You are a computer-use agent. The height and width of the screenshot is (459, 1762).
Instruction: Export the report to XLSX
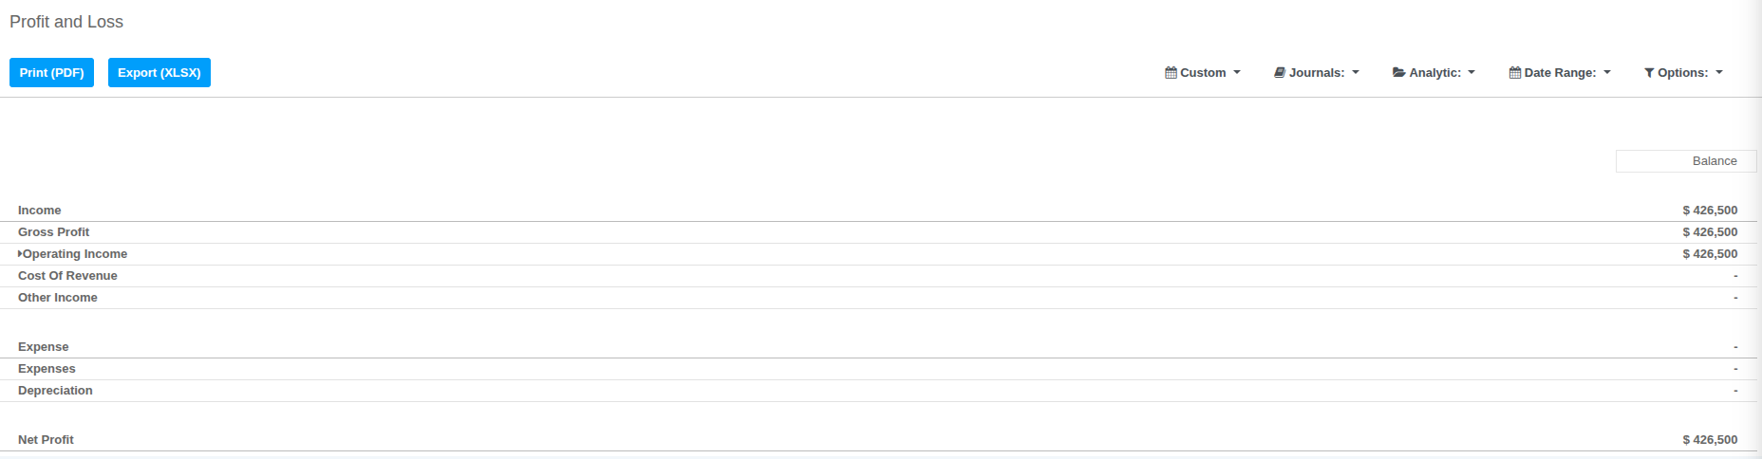pos(159,73)
